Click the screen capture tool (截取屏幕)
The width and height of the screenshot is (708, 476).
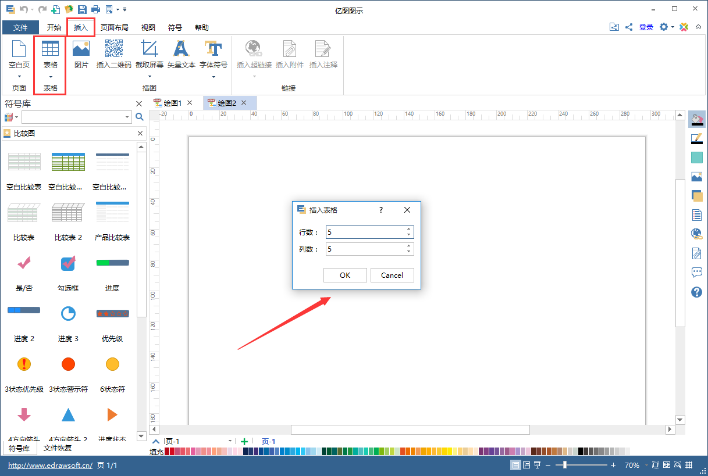coord(150,54)
